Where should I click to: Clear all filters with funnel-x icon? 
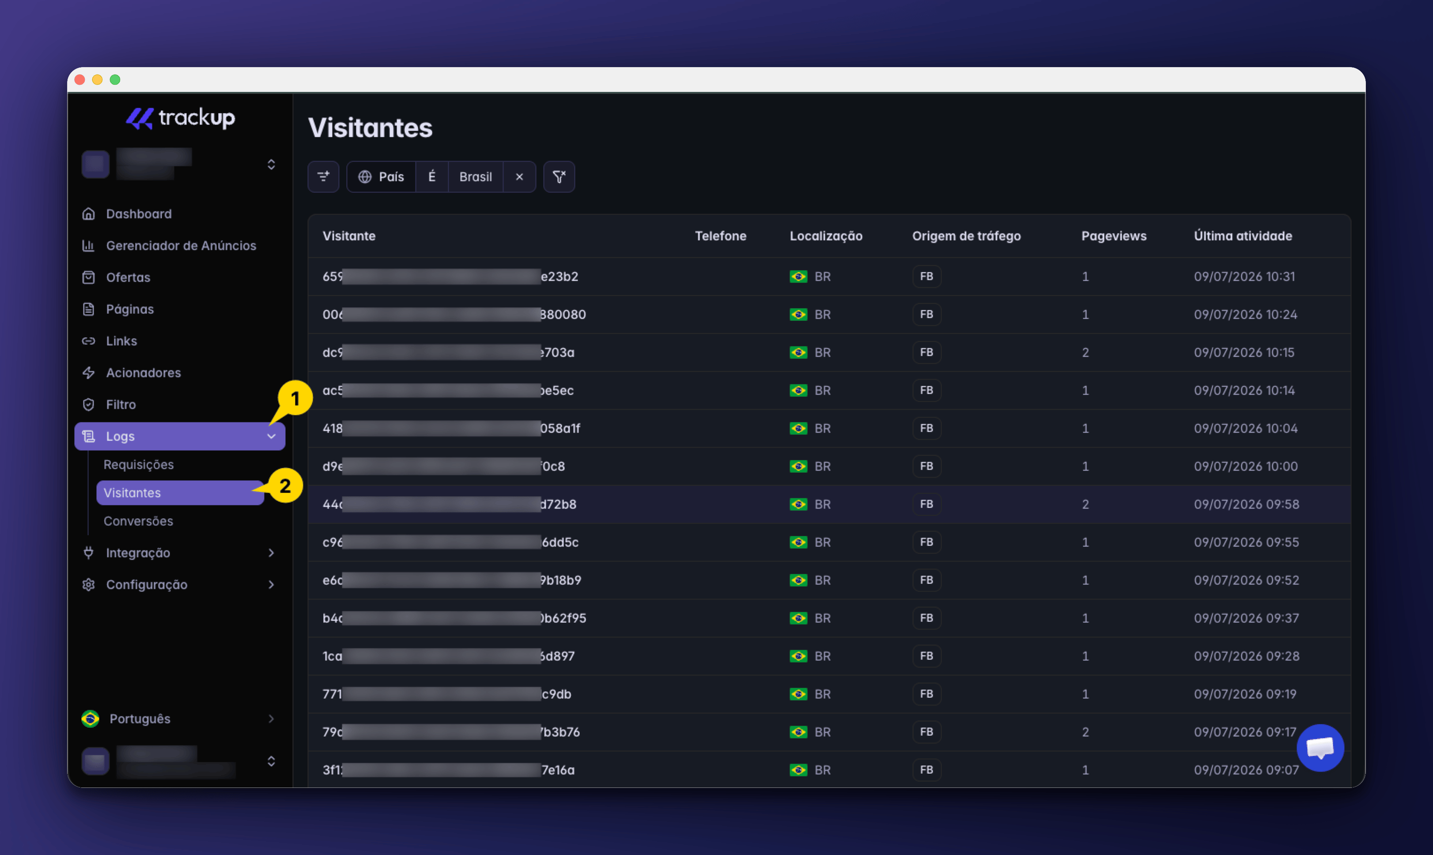[x=559, y=176]
